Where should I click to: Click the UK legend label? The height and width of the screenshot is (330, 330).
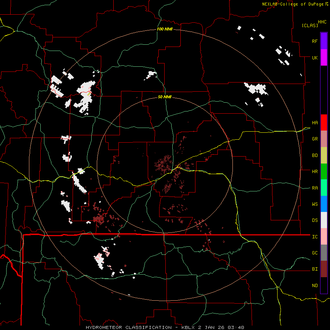[315, 58]
